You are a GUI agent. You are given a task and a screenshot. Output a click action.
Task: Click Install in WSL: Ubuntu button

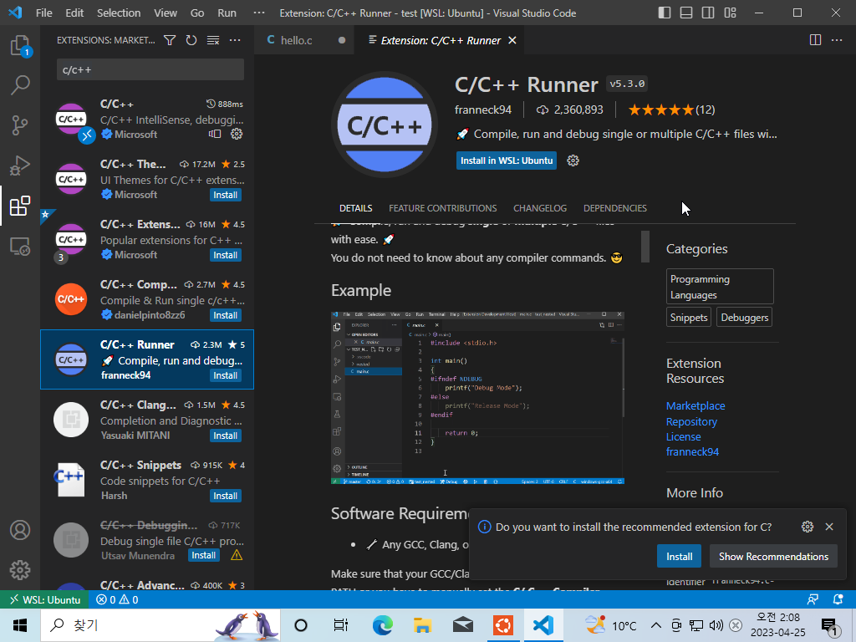(x=507, y=160)
